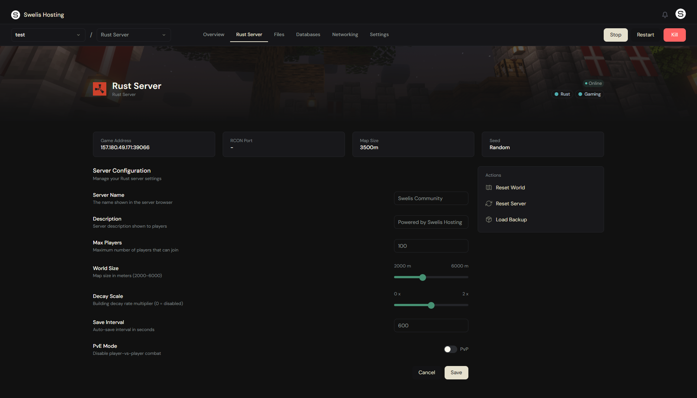
Task: Click the Rust server game icon
Action: [99, 89]
